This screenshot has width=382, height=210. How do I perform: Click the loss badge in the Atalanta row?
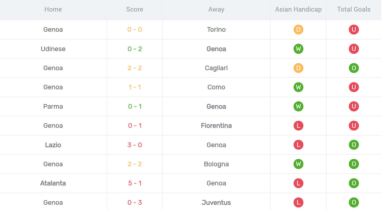(x=298, y=183)
